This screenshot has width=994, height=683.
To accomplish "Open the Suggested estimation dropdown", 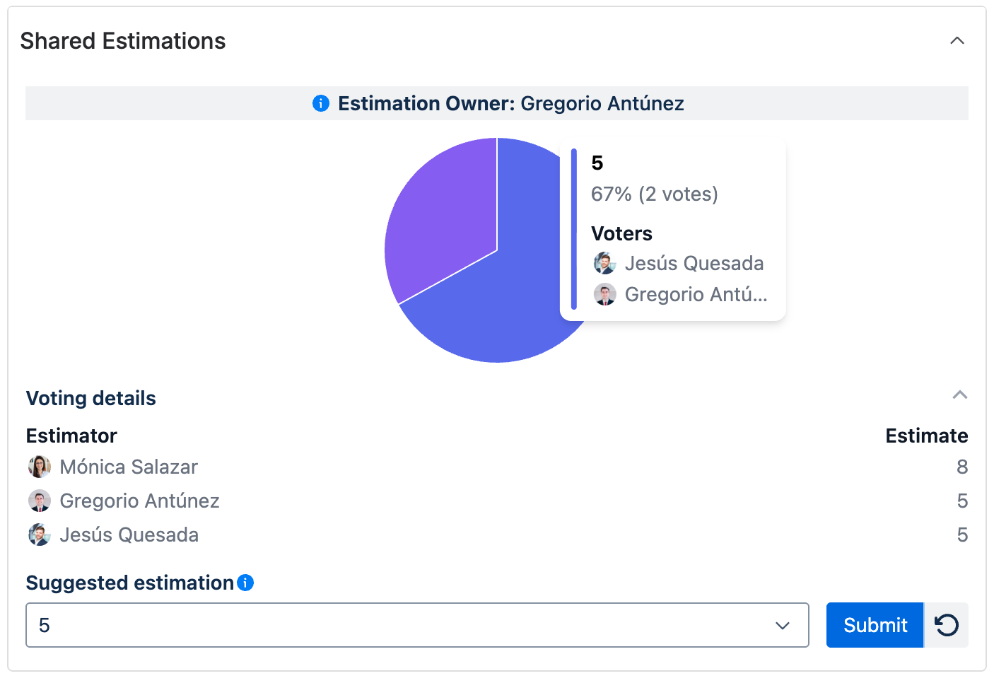I will [782, 625].
